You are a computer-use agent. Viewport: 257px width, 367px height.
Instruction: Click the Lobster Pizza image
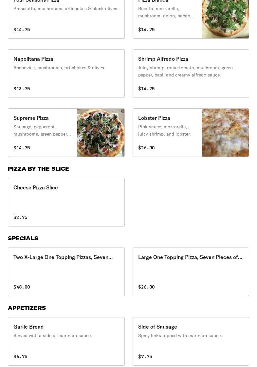click(x=225, y=133)
